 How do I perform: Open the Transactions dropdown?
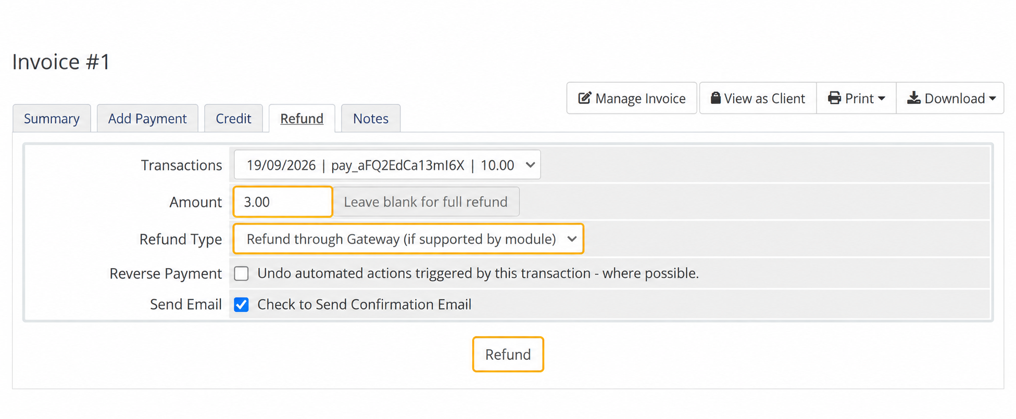(x=387, y=165)
